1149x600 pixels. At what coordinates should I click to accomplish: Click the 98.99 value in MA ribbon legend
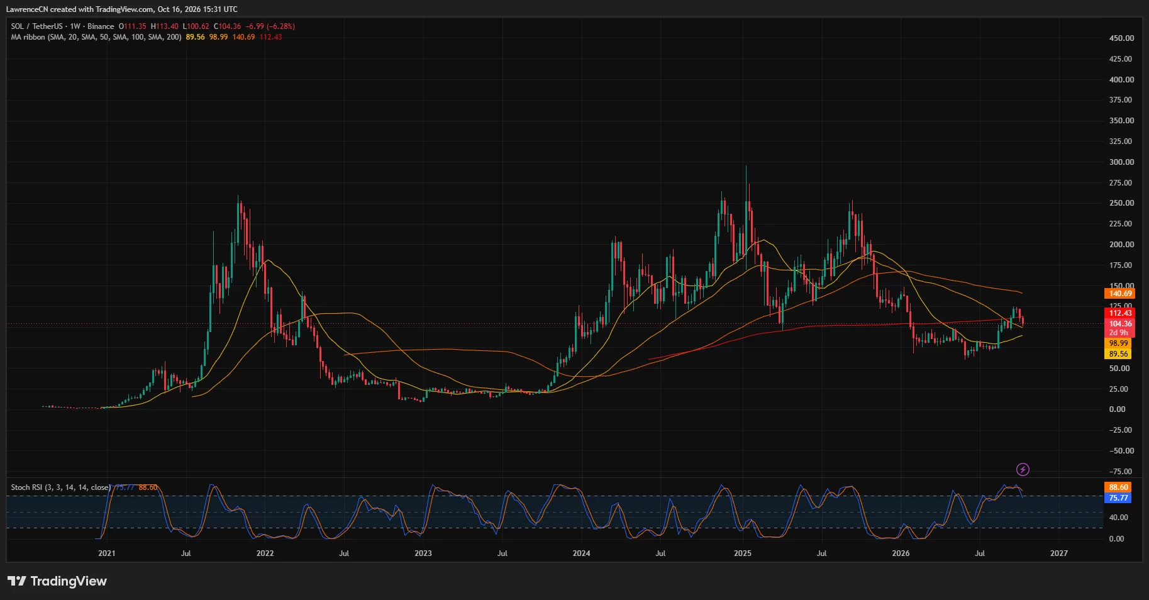point(218,37)
